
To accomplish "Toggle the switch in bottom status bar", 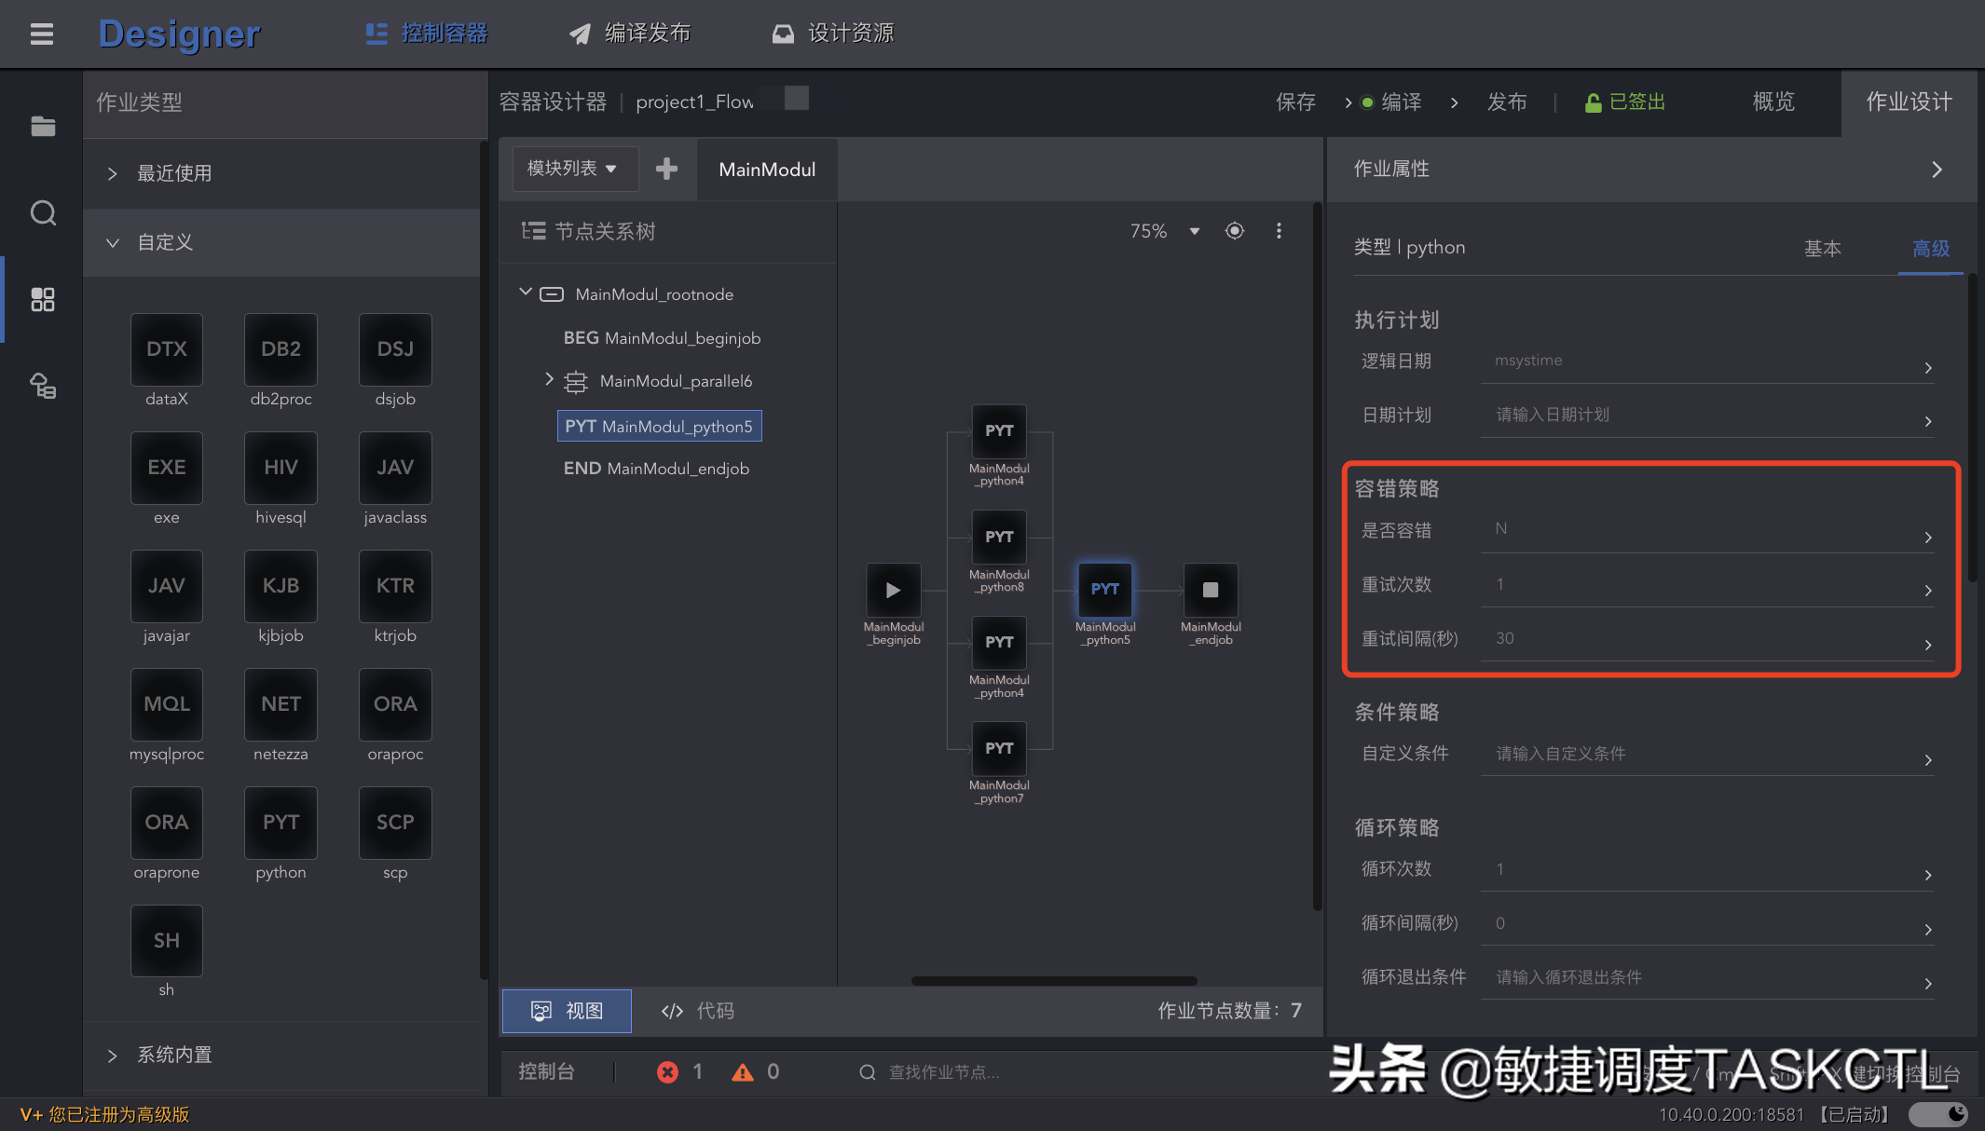I will [1938, 1114].
